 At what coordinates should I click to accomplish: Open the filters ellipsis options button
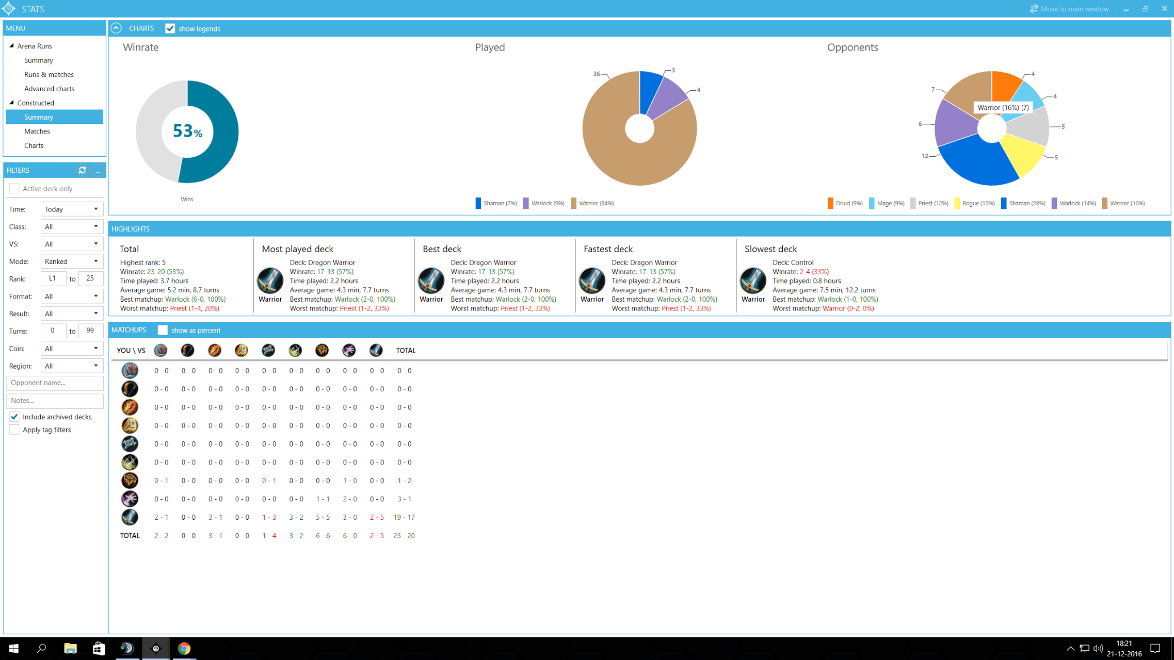98,170
